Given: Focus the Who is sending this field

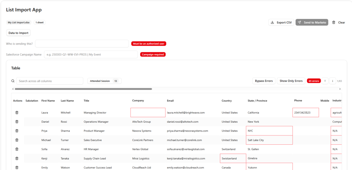Looking at the screenshot, I should (82, 44).
